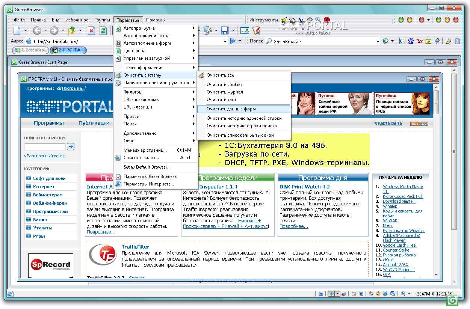Open the O&K Print Watch 4.2 link

pos(305,187)
